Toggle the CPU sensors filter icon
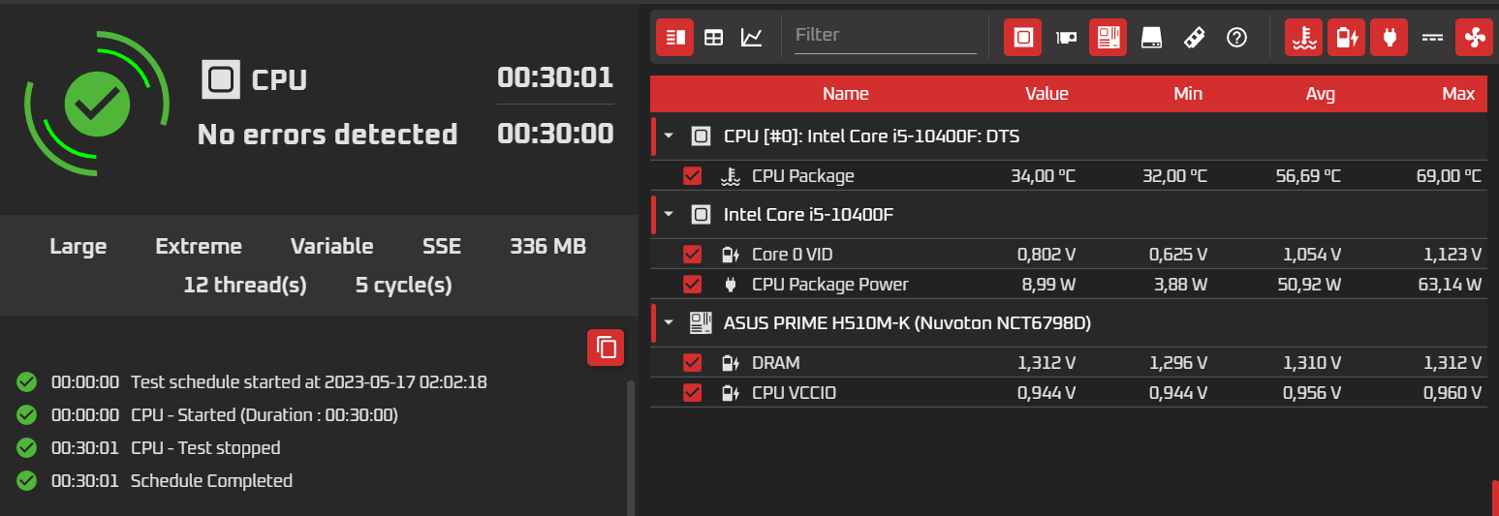The image size is (1499, 516). click(x=1022, y=38)
